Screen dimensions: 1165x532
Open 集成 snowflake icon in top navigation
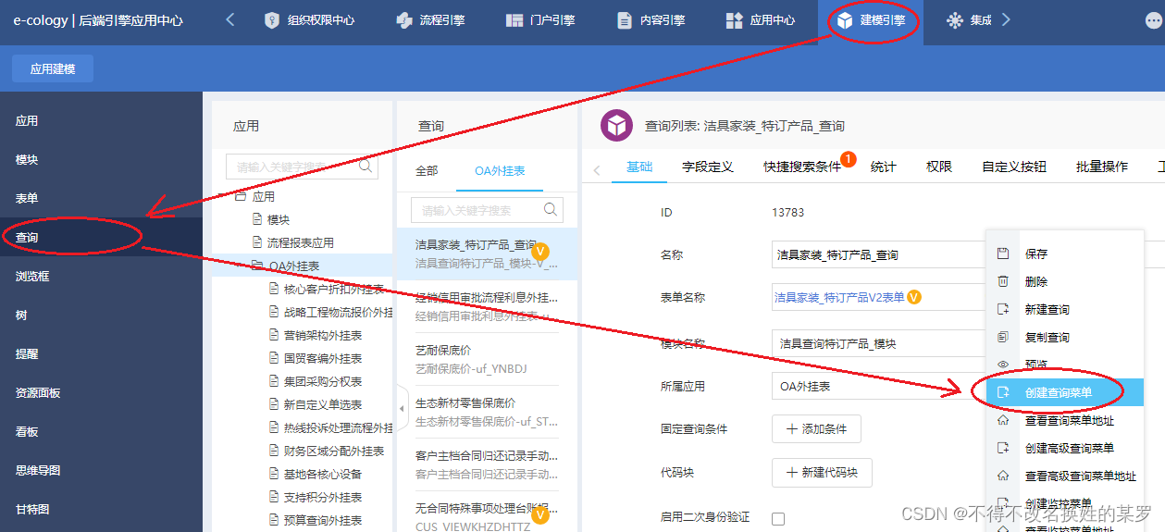[x=954, y=20]
